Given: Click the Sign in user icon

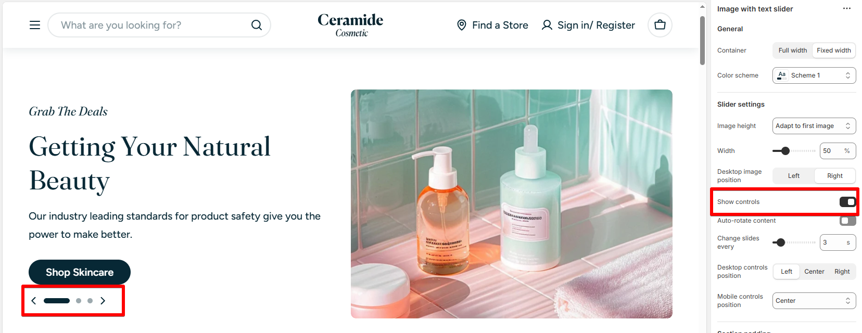Looking at the screenshot, I should (x=547, y=25).
